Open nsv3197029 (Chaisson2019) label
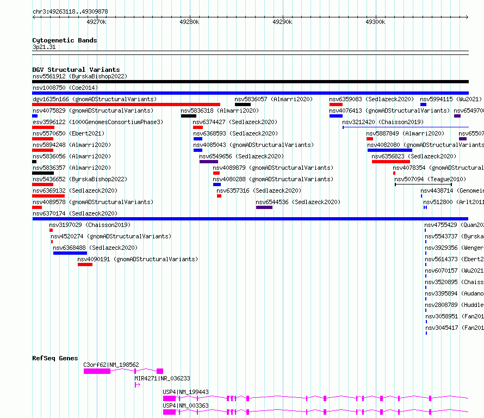The height and width of the screenshot is (418, 484). (x=90, y=225)
